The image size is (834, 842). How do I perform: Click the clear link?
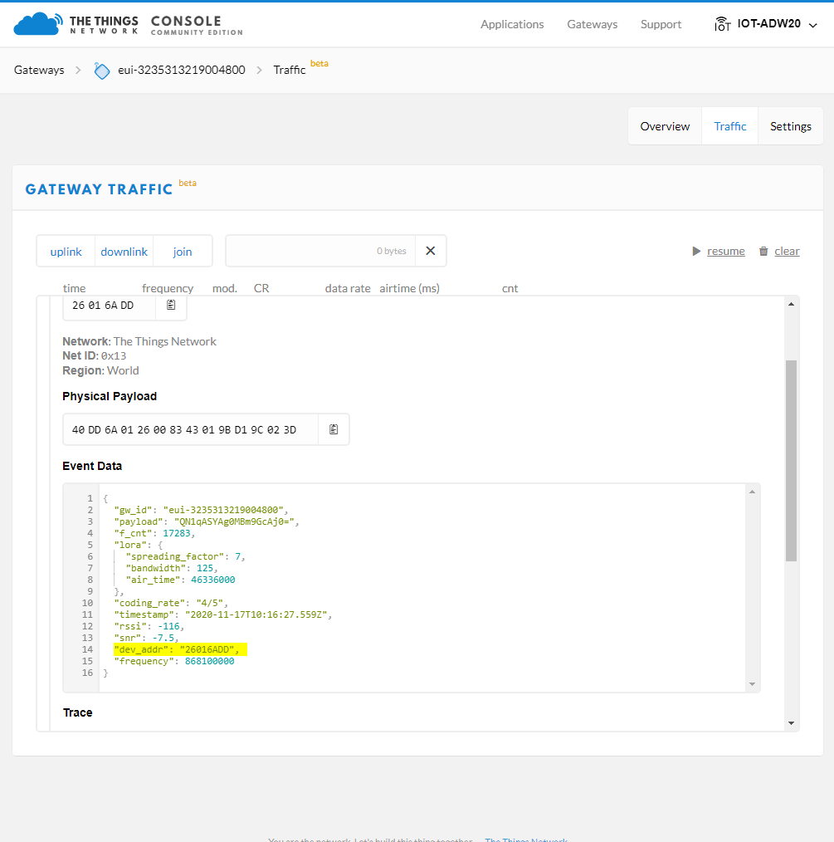pos(787,252)
